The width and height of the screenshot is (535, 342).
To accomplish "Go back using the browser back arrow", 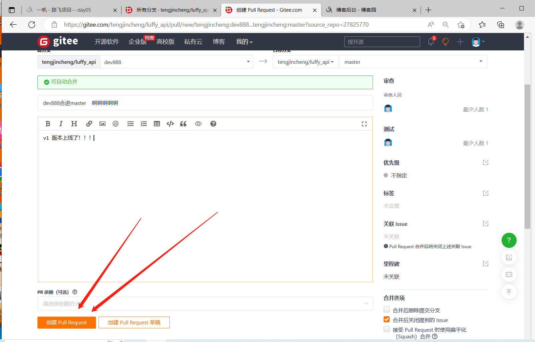I will click(x=13, y=24).
